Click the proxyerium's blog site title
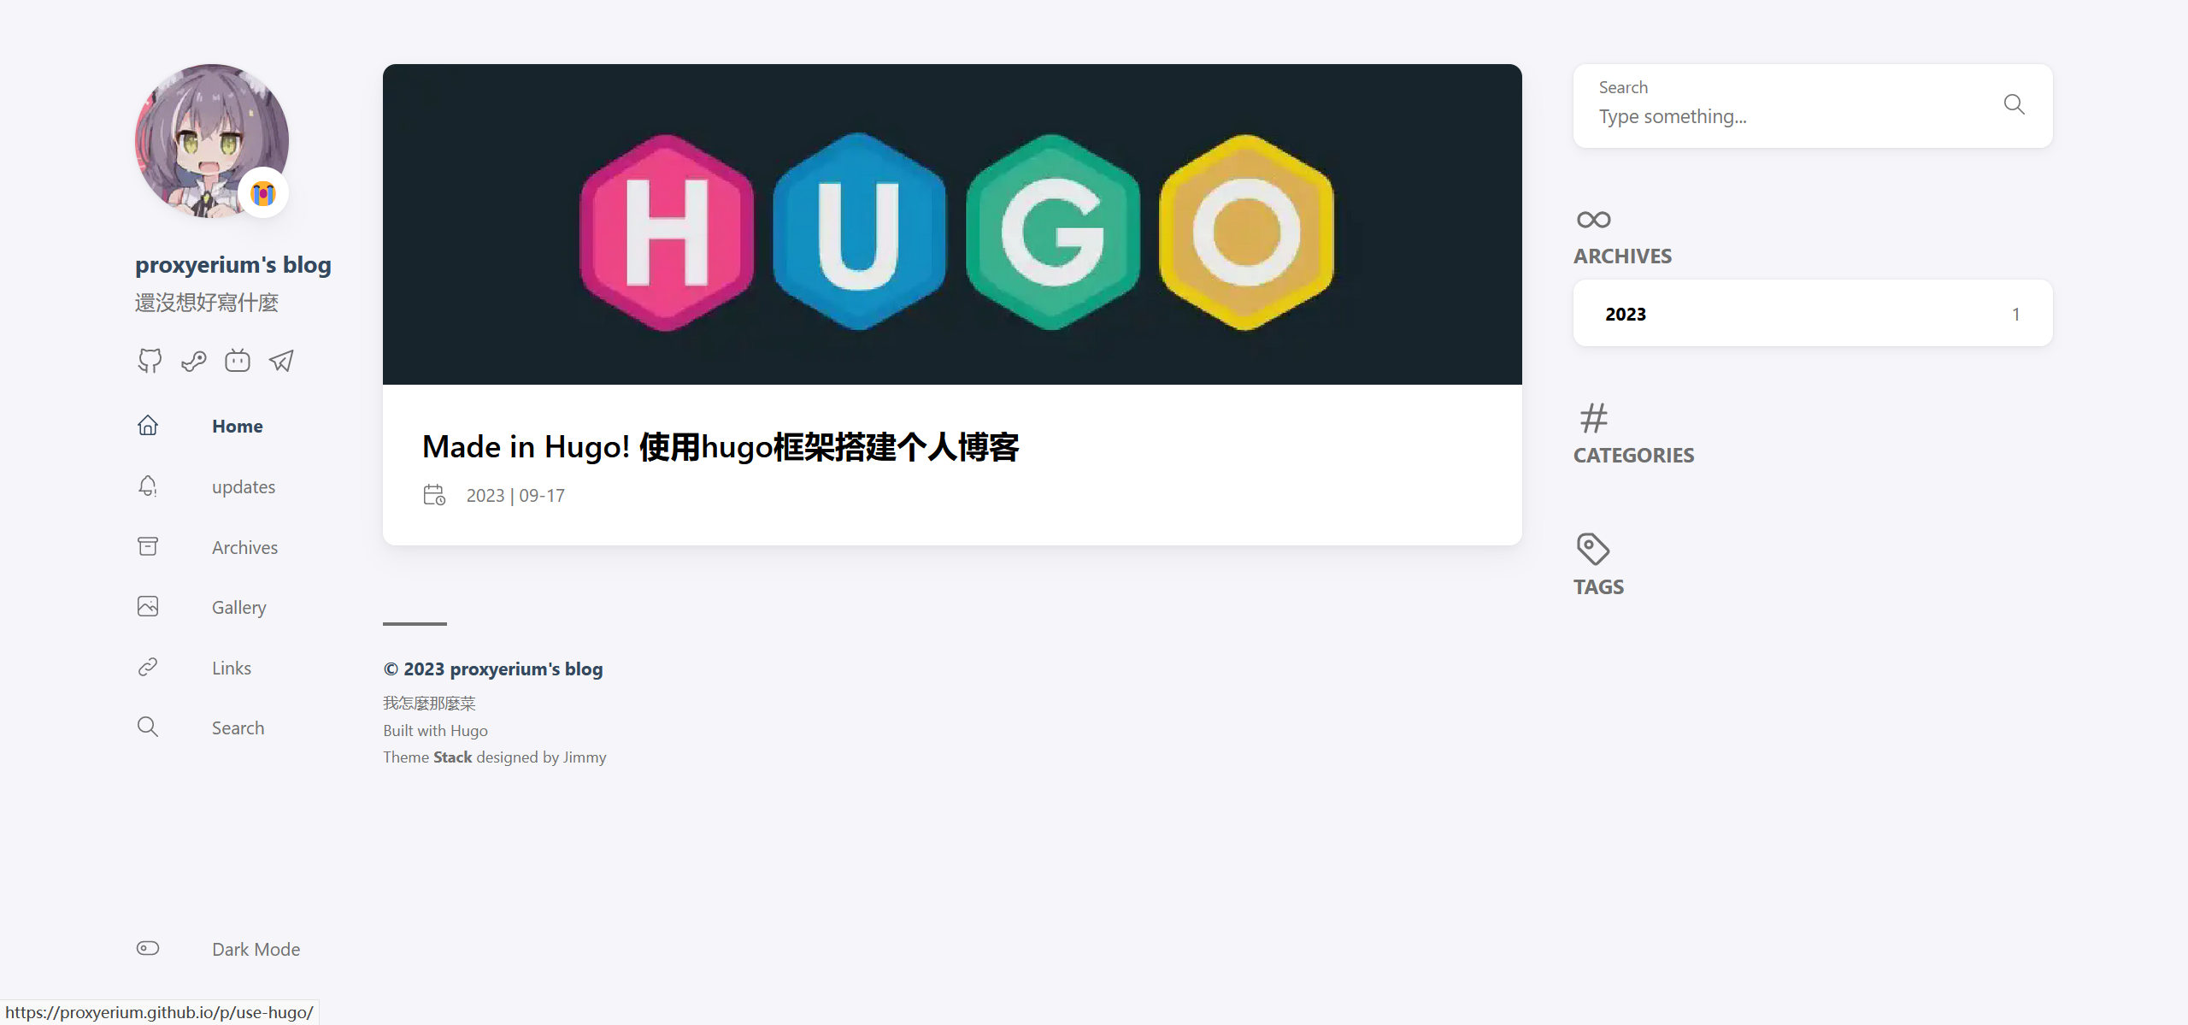The height and width of the screenshot is (1025, 2188). coord(232,265)
